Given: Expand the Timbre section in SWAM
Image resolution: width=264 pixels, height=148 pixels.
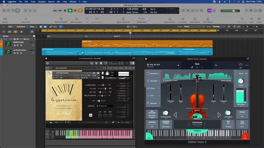Looking at the screenshot, I should tap(153, 88).
